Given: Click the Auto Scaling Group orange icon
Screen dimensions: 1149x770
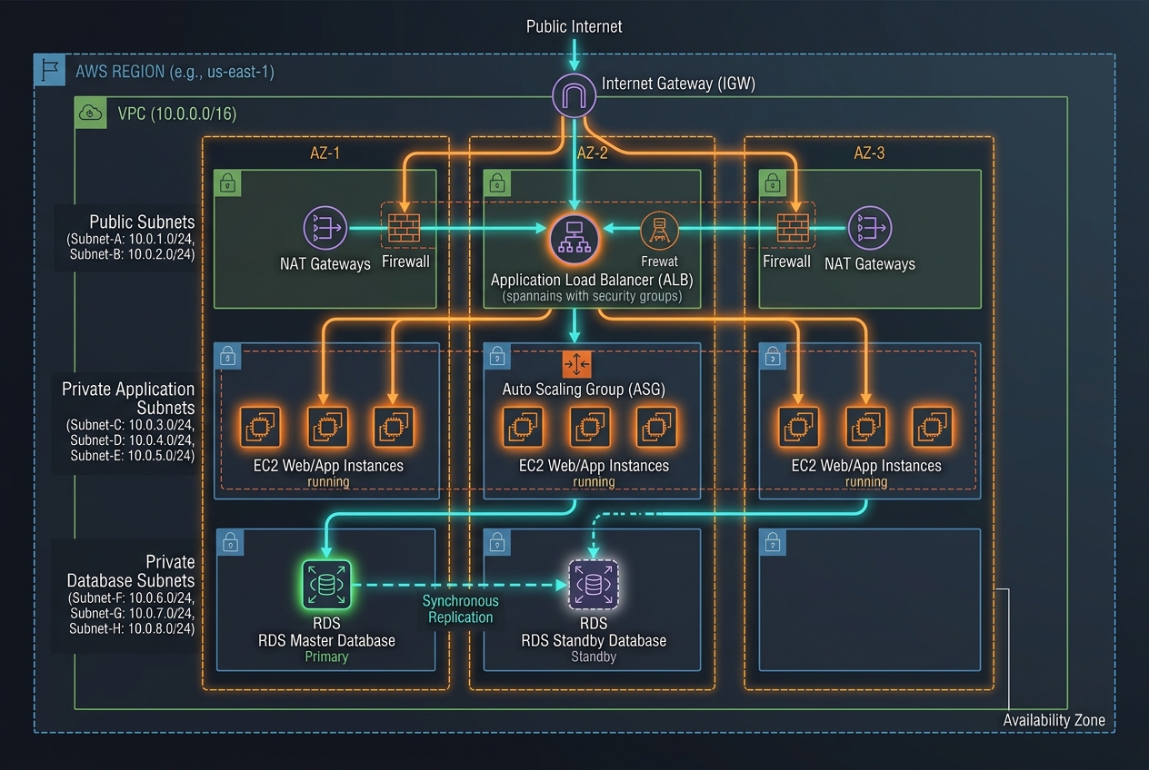Looking at the screenshot, I should point(577,365).
